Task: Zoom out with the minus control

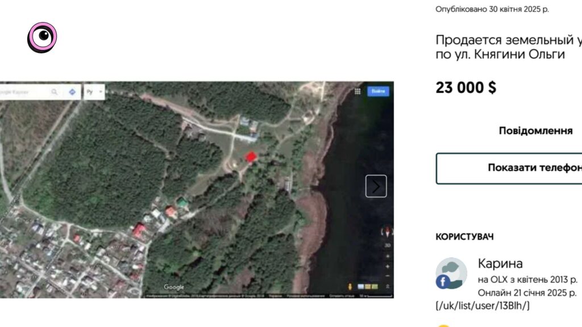Action: point(388,276)
